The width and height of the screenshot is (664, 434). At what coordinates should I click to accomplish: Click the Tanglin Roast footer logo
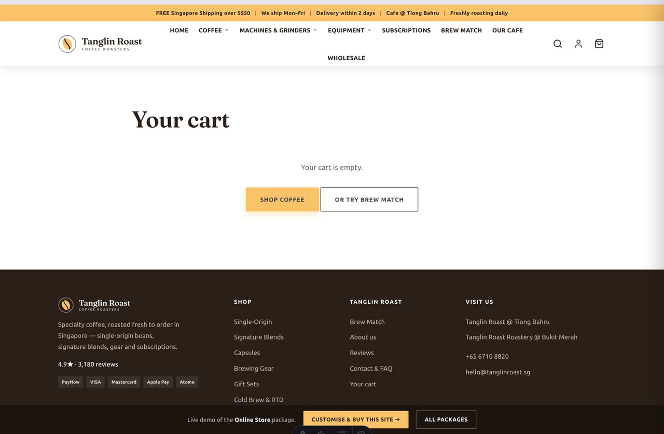94,305
